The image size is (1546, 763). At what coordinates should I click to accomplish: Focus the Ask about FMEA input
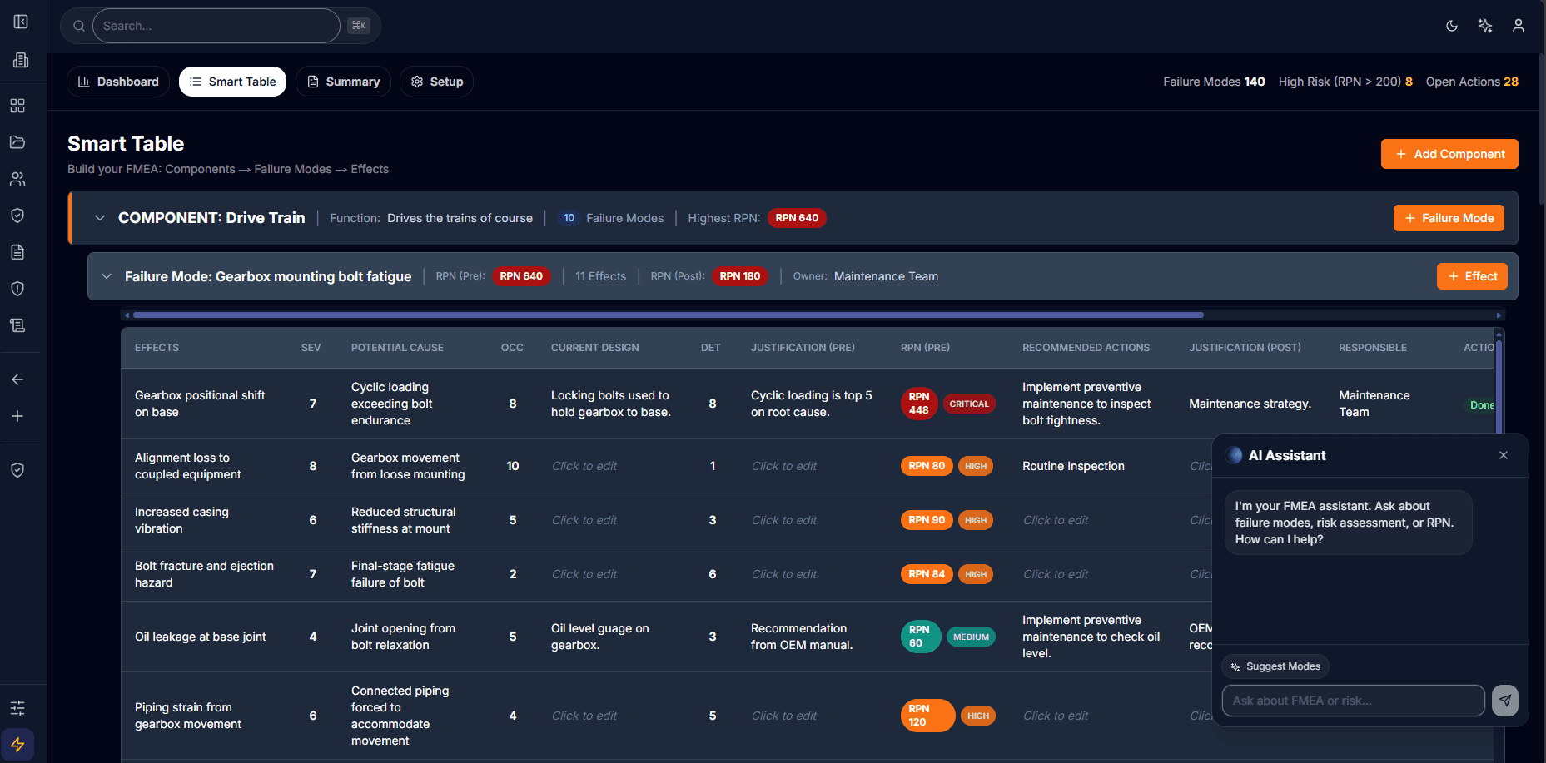tap(1354, 701)
